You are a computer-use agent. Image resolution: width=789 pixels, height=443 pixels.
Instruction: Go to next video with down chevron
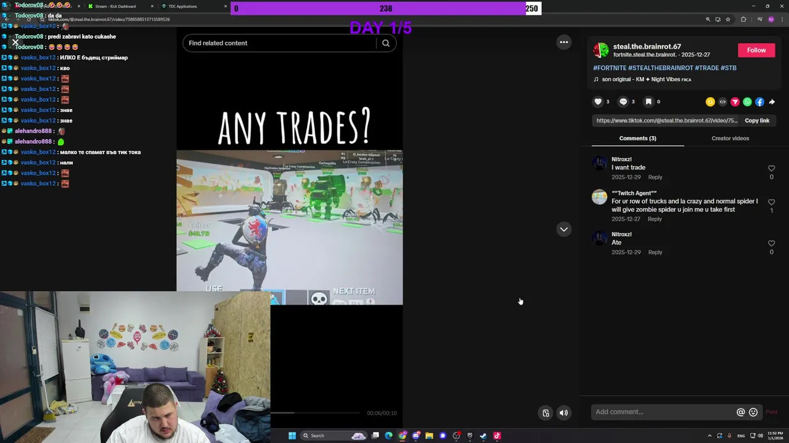click(x=563, y=229)
